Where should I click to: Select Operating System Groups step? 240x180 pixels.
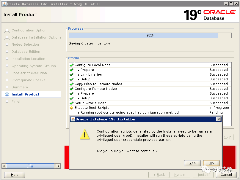34,66
